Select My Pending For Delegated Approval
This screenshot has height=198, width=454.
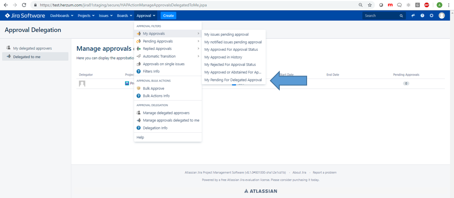233,80
